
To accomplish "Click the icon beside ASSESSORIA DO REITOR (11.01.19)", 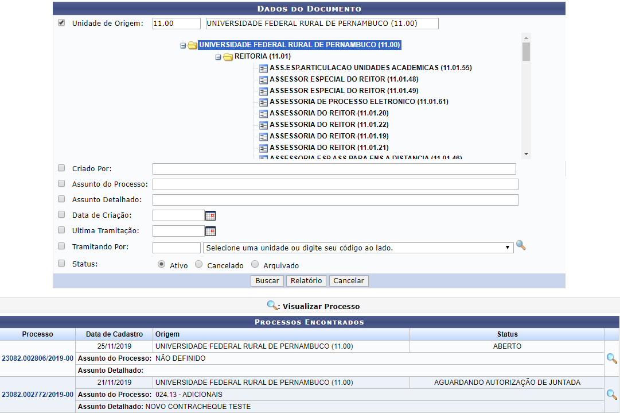I will (x=263, y=137).
